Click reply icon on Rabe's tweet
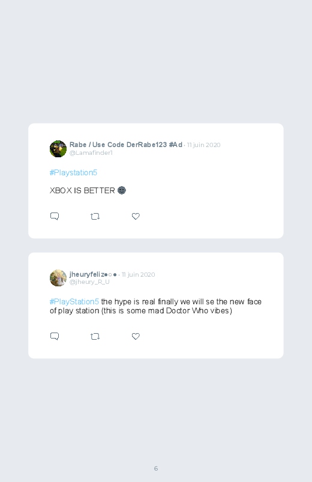 [55, 216]
